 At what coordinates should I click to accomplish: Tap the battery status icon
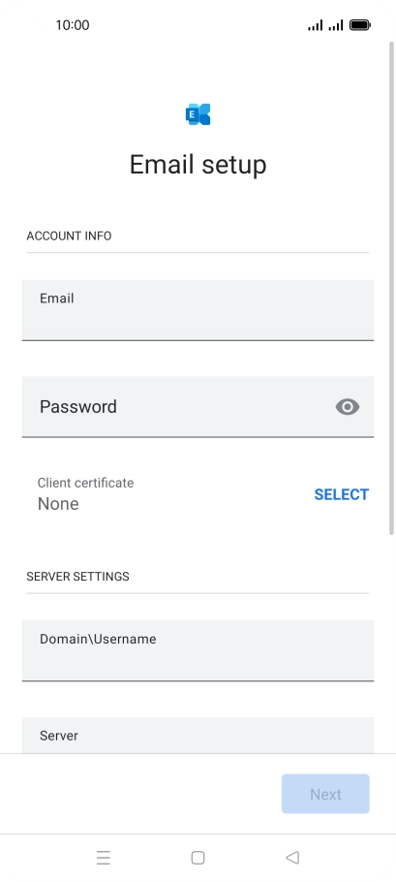360,25
